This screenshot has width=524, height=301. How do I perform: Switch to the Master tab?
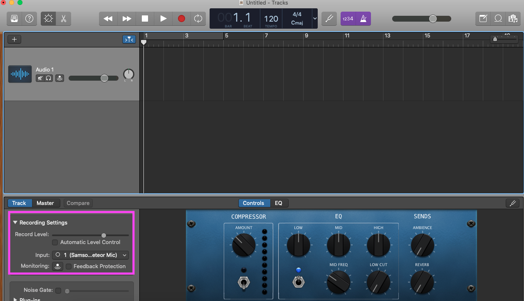[x=45, y=203]
